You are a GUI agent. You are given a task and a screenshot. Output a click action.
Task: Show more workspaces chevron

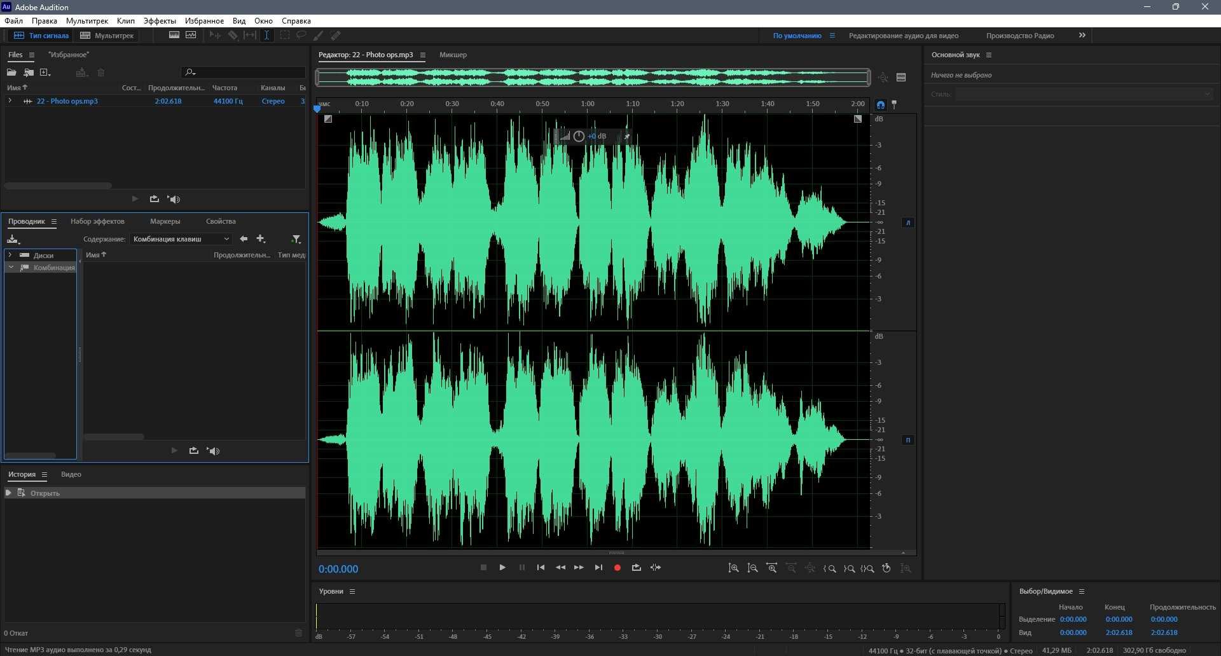tap(1082, 36)
